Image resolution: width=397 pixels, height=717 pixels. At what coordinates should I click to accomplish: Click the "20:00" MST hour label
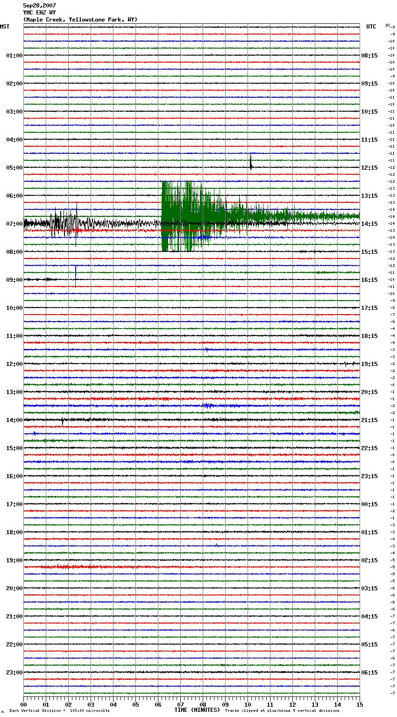[14, 588]
